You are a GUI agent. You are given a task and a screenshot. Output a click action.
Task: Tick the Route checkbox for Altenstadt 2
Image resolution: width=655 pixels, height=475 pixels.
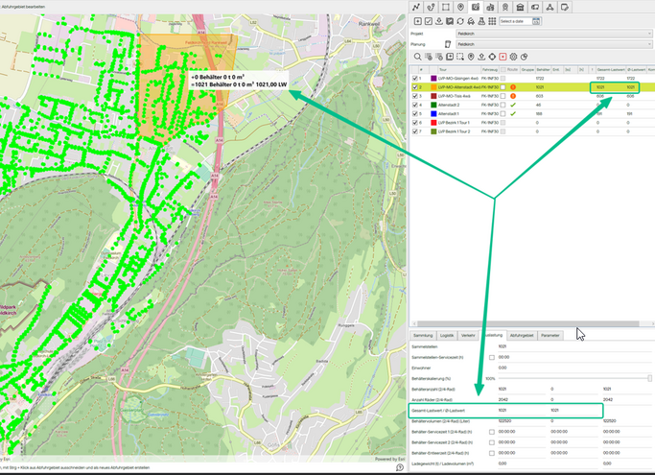[x=503, y=105]
